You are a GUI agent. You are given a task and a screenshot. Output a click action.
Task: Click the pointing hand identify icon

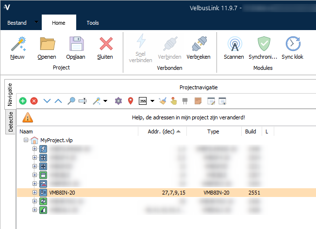[x=173, y=101]
